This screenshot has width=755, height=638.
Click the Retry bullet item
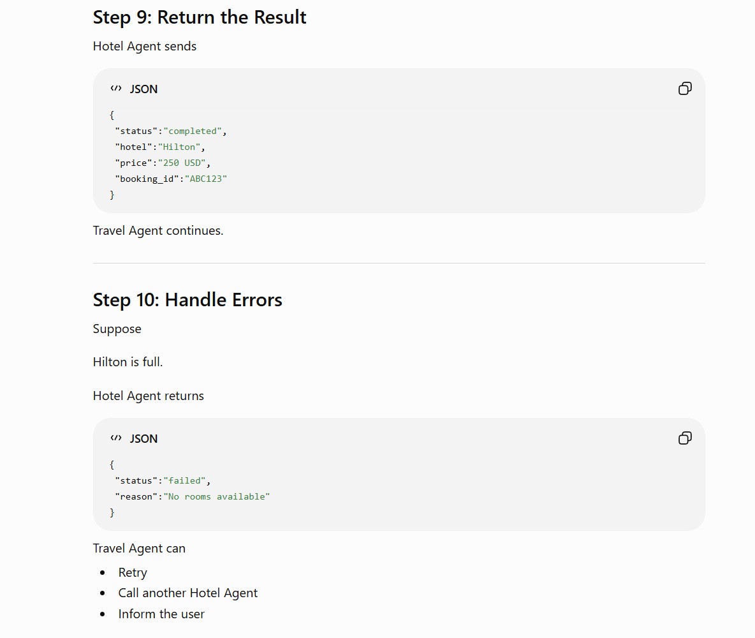(x=133, y=572)
